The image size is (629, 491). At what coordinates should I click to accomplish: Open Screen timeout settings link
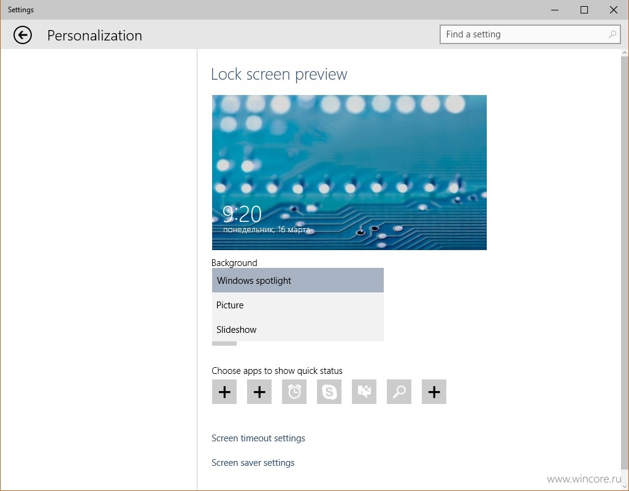click(x=258, y=438)
